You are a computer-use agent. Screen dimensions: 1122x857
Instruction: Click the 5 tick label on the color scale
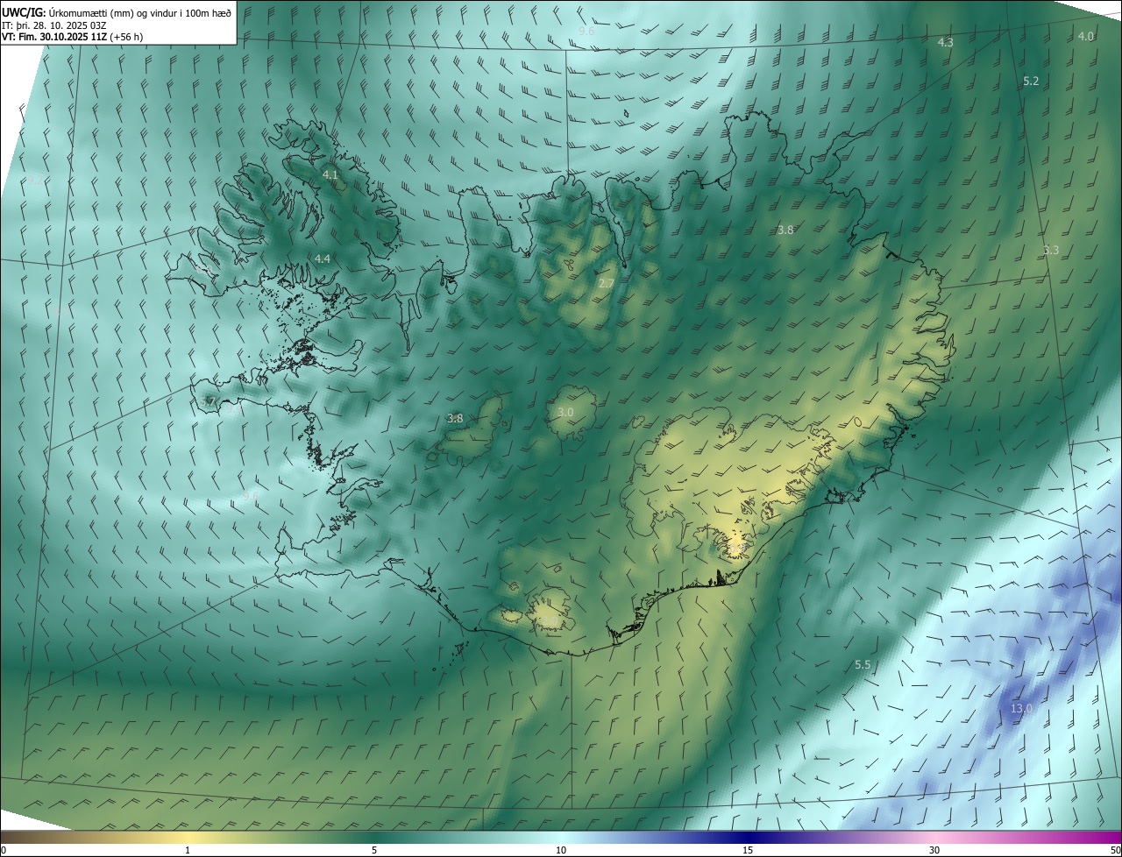pos(374,850)
